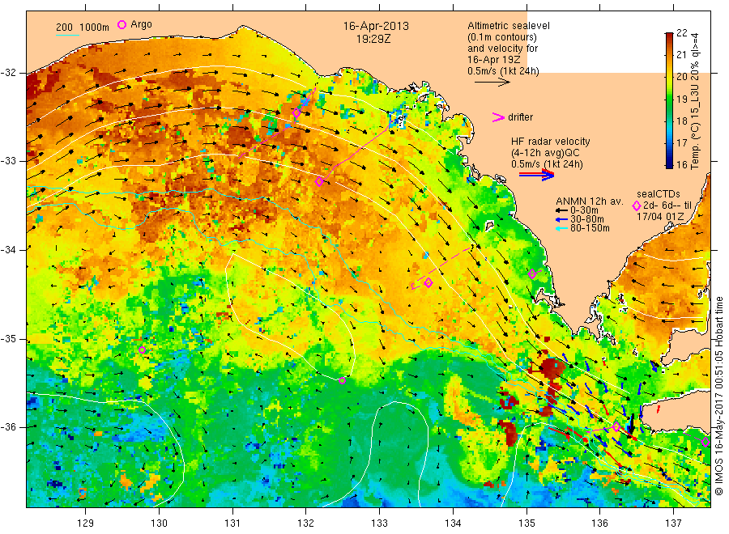This screenshot has height=534, width=729.
Task: Click the 20 label on the temperature scale
Action: point(681,77)
